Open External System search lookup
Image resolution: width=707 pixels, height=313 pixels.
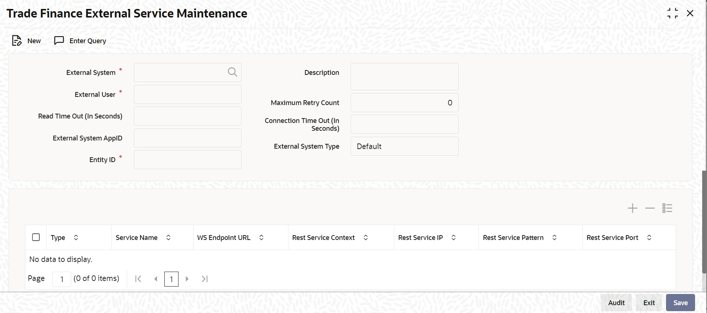pos(232,72)
